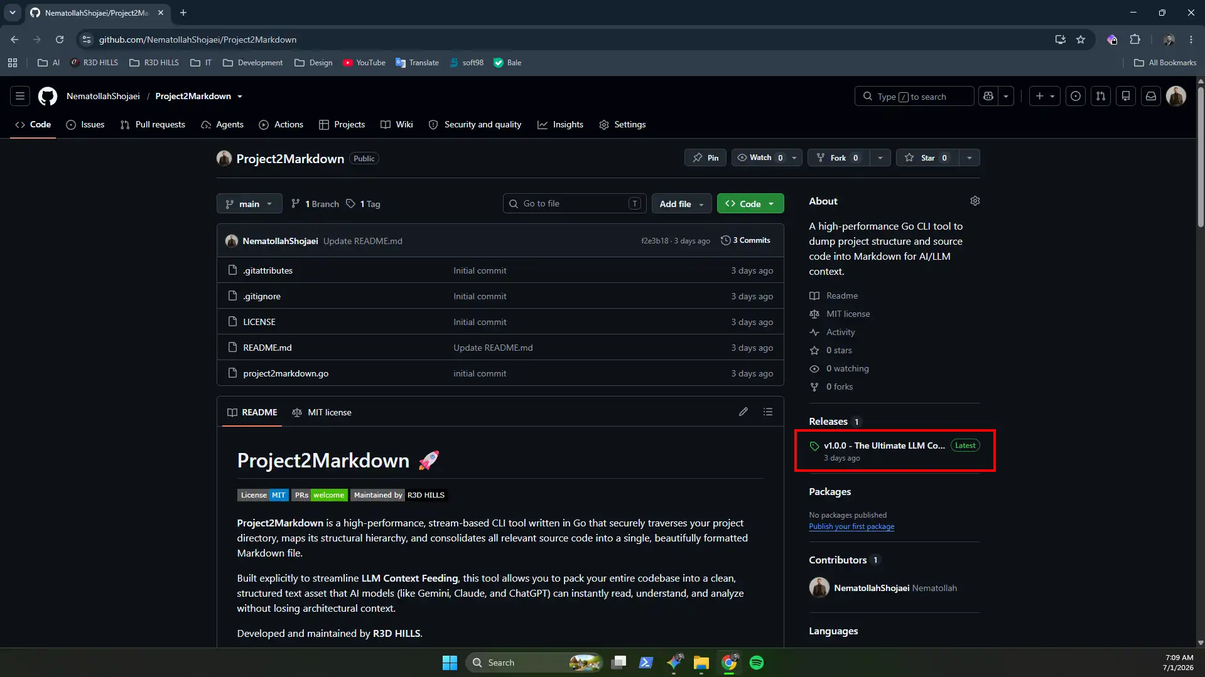Expand the Add file dropdown
Screen dimensions: 1205x677
(x=681, y=204)
